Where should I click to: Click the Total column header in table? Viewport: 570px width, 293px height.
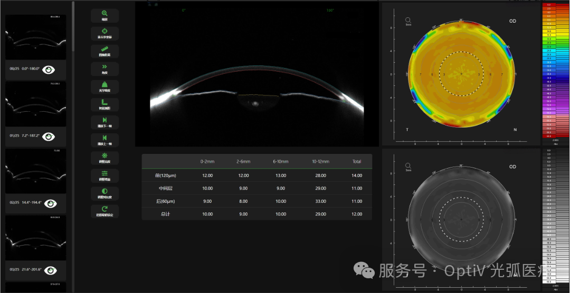click(357, 161)
